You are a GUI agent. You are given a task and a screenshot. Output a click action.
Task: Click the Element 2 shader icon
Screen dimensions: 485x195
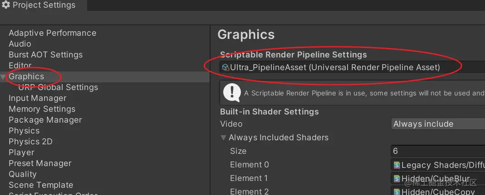(397, 192)
